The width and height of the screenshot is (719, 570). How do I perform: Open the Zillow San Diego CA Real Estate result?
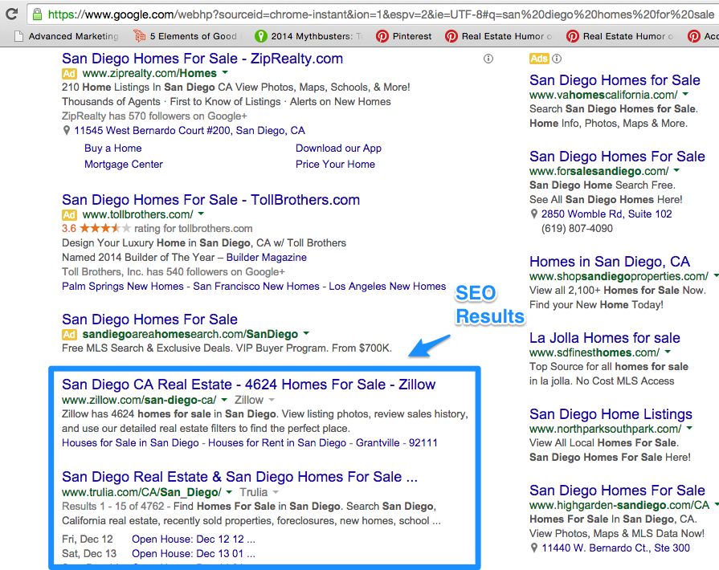pyautogui.click(x=248, y=385)
